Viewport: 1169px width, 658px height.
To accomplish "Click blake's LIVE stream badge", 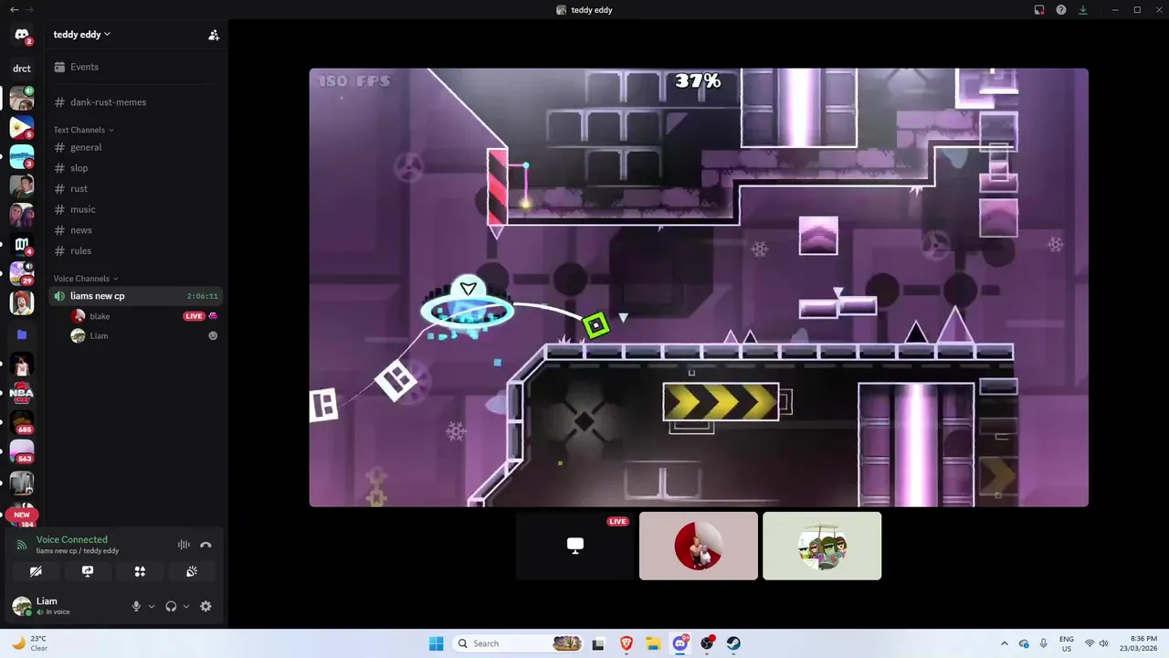I will tap(194, 316).
